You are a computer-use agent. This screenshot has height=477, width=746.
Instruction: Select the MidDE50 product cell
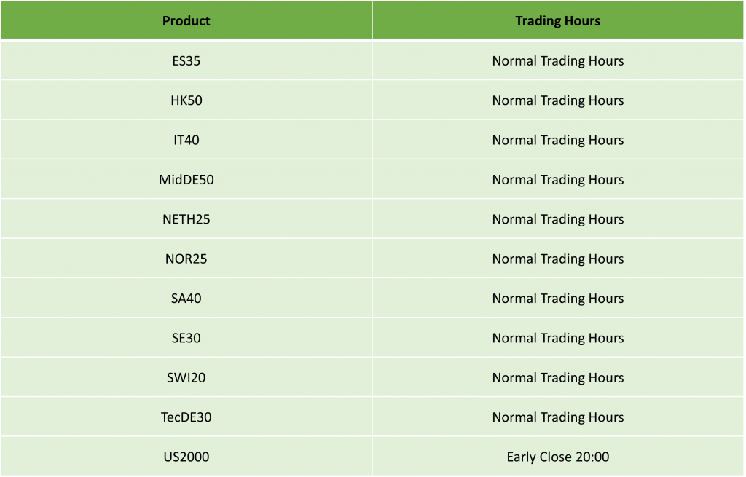click(186, 179)
